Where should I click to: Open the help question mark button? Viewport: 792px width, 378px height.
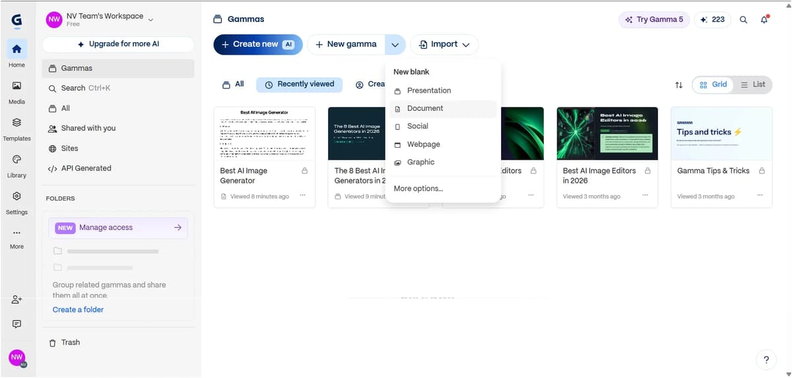pyautogui.click(x=766, y=360)
